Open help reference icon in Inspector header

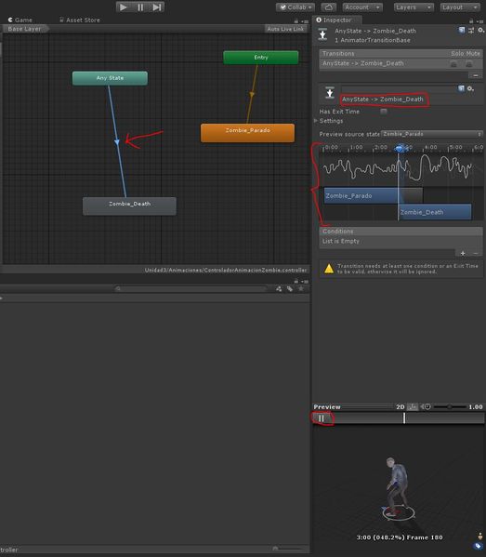(462, 30)
